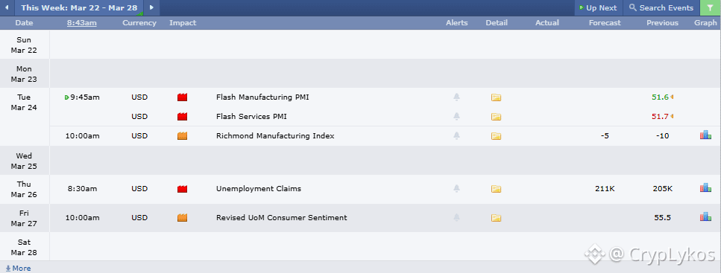Select Flash Manufacturing PMI event
Screen dimensions: 721x273
click(x=262, y=97)
